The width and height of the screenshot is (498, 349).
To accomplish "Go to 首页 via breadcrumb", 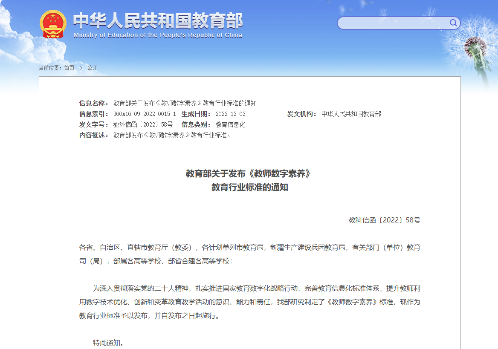I will [69, 68].
